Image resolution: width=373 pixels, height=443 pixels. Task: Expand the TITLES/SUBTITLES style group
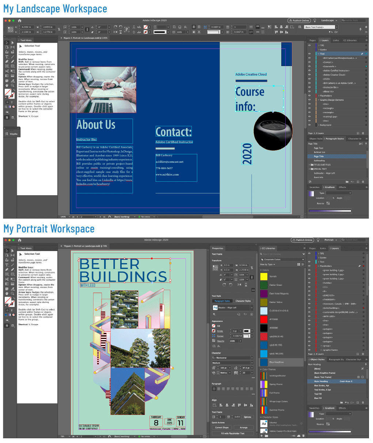click(x=309, y=165)
